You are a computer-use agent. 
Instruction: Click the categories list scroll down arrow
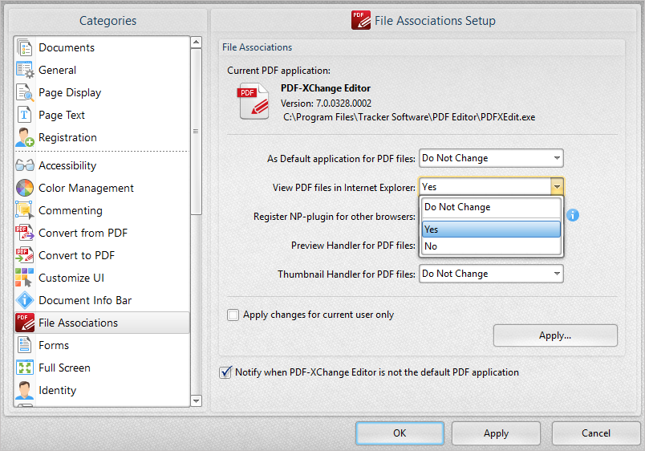coord(196,400)
